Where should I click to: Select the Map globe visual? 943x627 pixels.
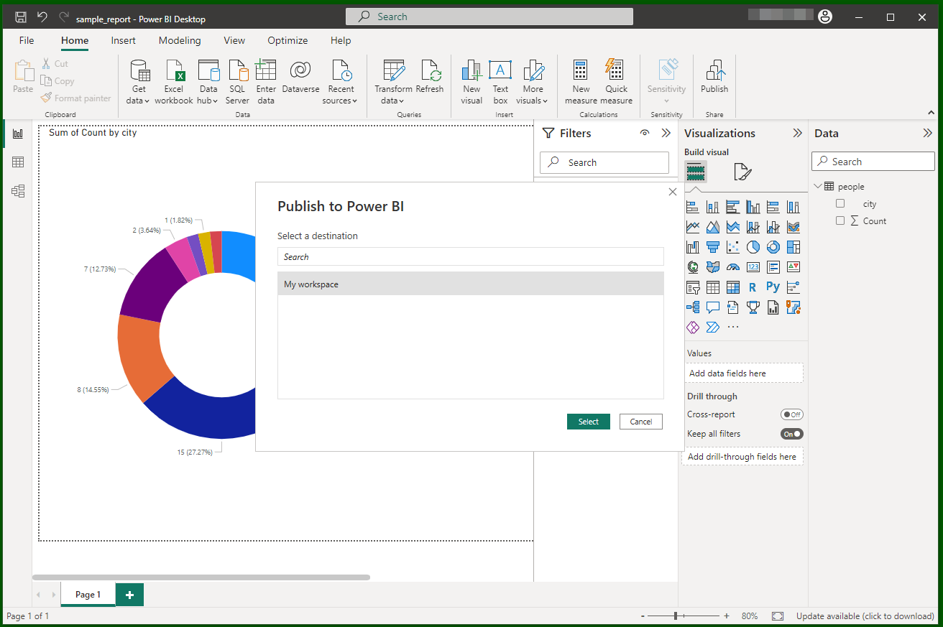(693, 267)
